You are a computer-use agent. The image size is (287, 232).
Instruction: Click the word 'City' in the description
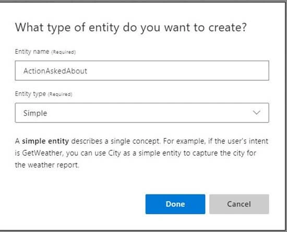point(114,153)
